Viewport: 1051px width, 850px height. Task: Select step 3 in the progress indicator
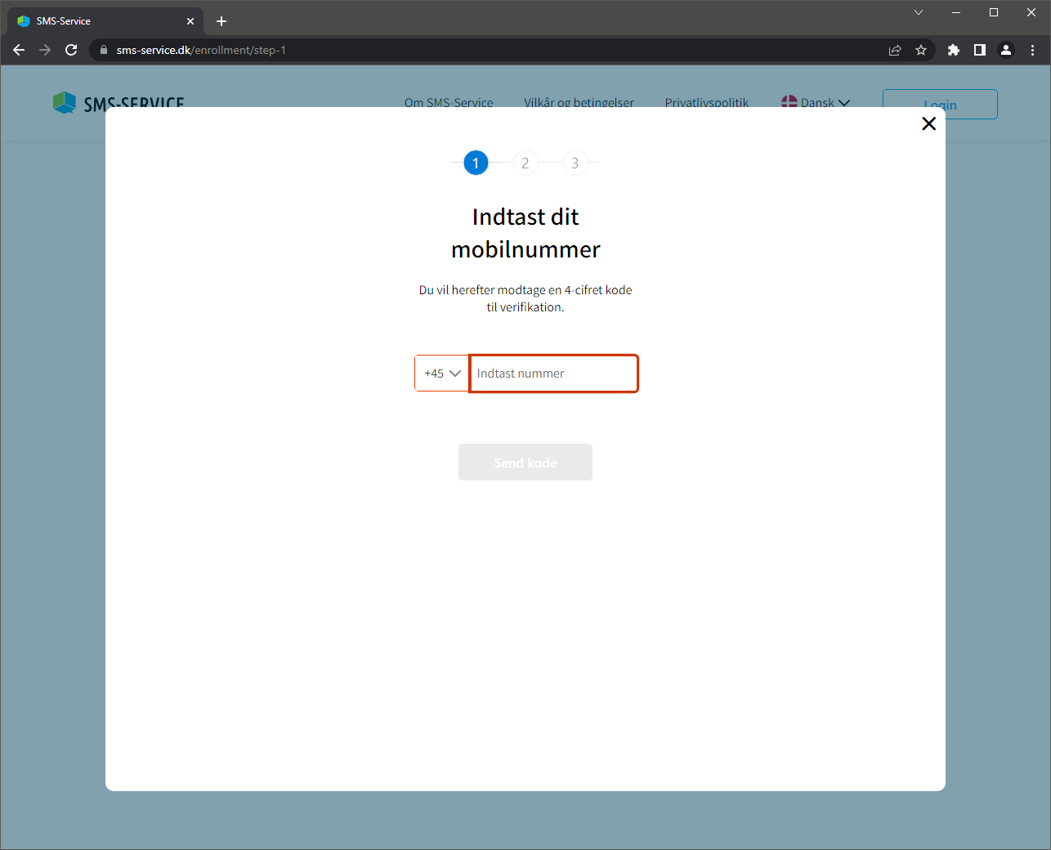pos(575,163)
